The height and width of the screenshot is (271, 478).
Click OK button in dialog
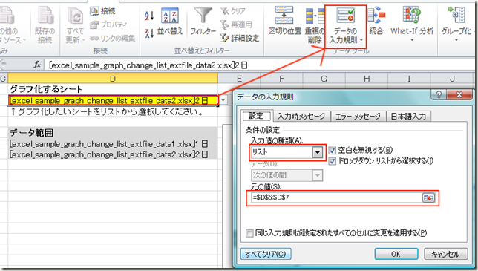pos(396,254)
